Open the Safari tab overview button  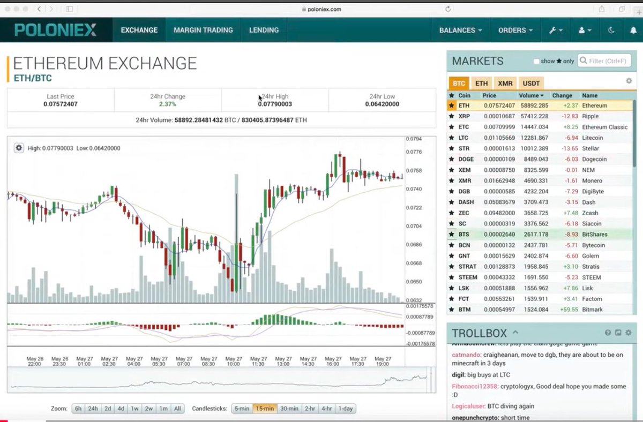pyautogui.click(x=622, y=9)
